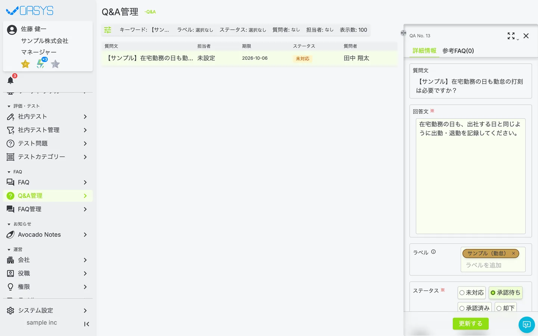This screenshot has height=336, width=538.
Task: Click the 更新する button
Action: pos(470,324)
